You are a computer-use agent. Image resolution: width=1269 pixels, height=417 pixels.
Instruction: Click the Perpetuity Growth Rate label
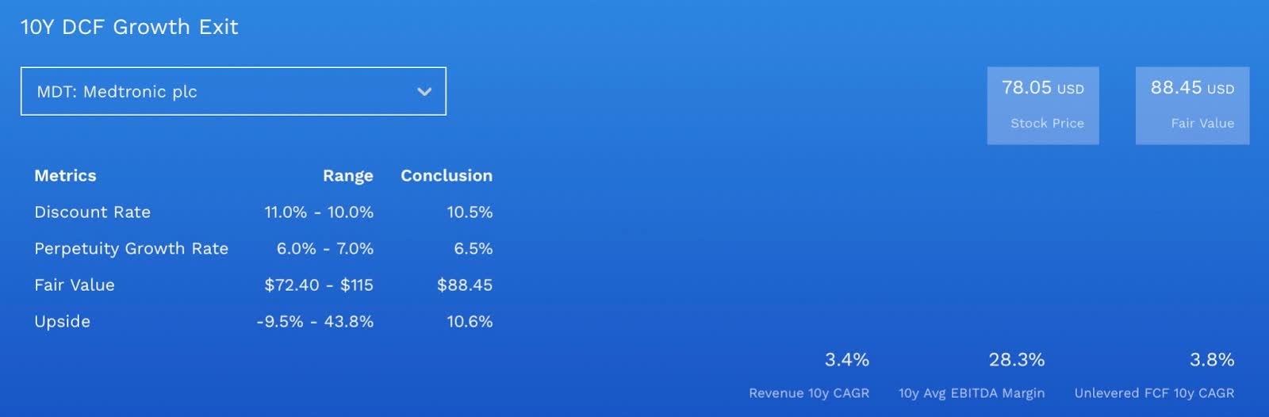[x=131, y=249]
